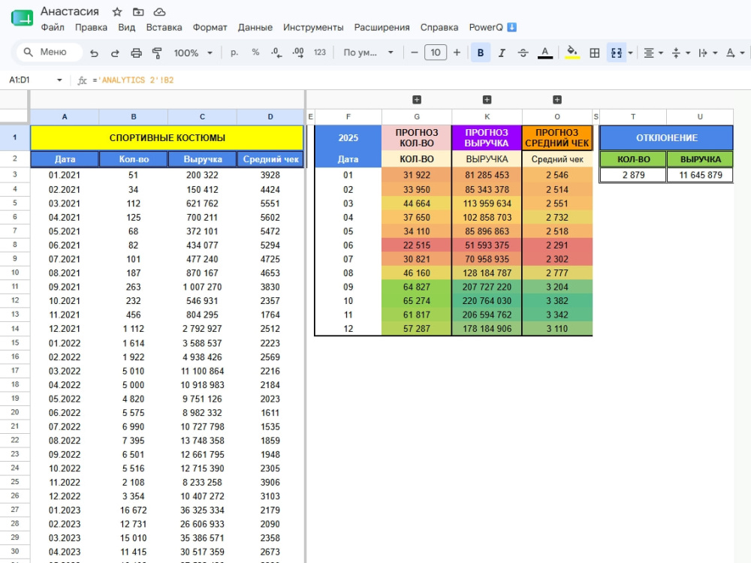Open the PowerQ menu
Viewport: 751px width, 563px height.
[493, 27]
